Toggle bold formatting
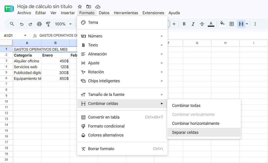This screenshot has height=163, width=268. (x=184, y=24)
